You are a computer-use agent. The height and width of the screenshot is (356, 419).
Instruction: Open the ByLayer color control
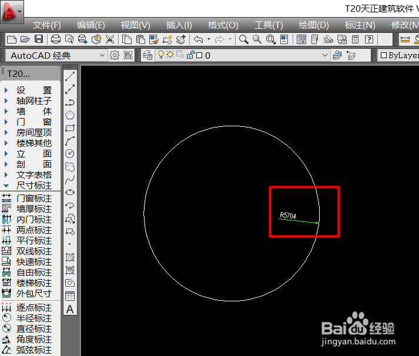click(398, 55)
